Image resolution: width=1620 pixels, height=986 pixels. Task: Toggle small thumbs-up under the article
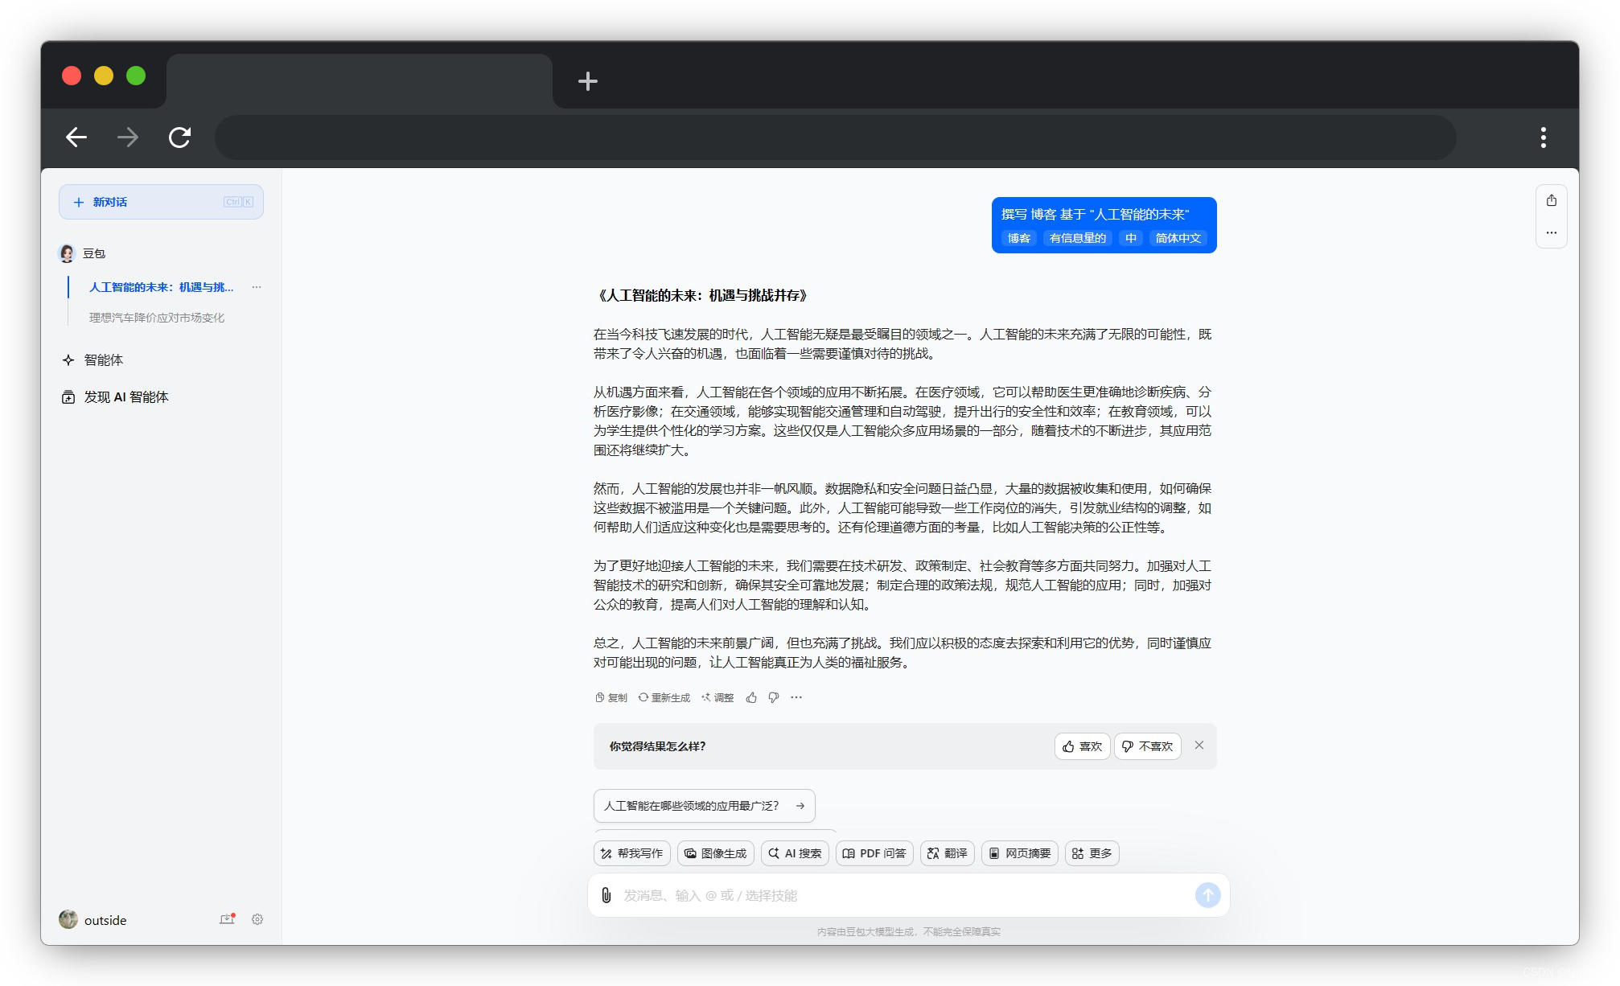751,697
